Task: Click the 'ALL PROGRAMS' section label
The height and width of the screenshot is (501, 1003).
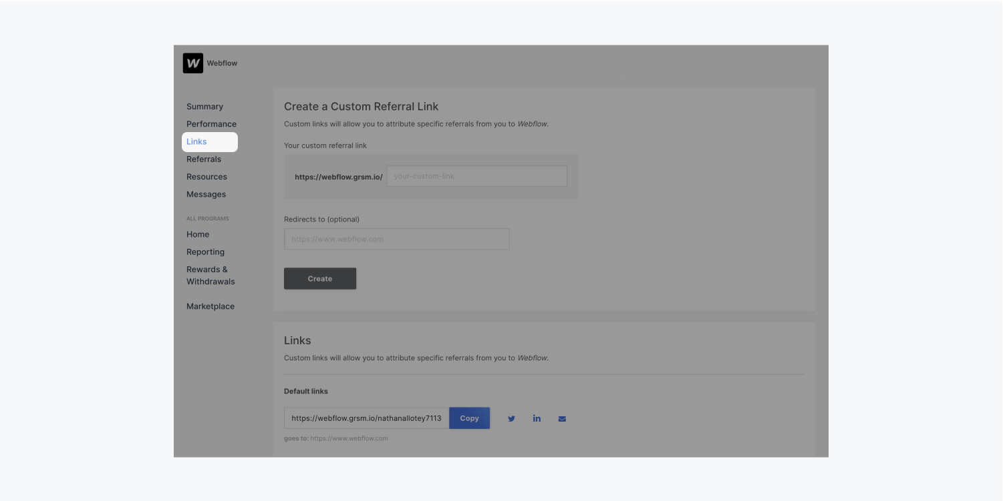Action: coord(208,219)
